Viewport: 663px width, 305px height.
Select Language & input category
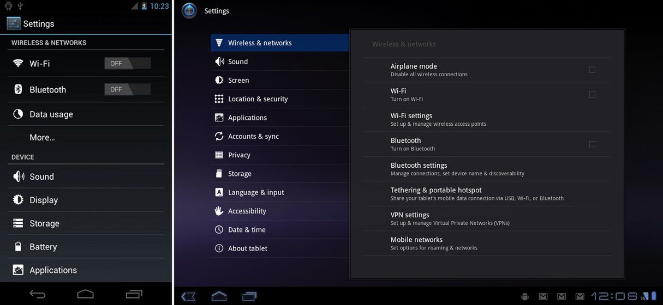point(279,192)
